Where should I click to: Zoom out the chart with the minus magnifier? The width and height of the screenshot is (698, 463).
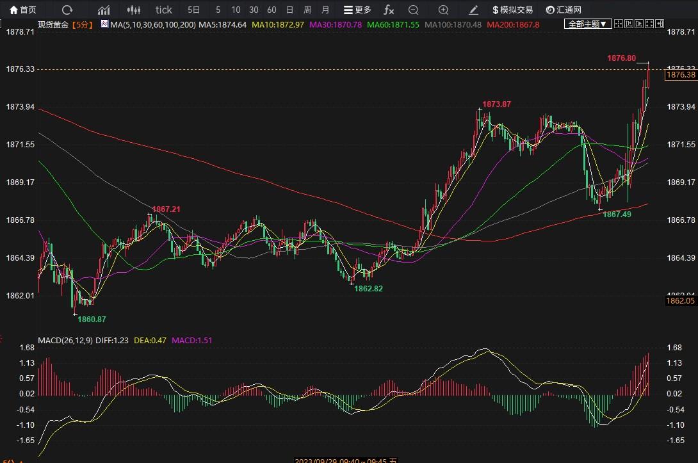413,10
